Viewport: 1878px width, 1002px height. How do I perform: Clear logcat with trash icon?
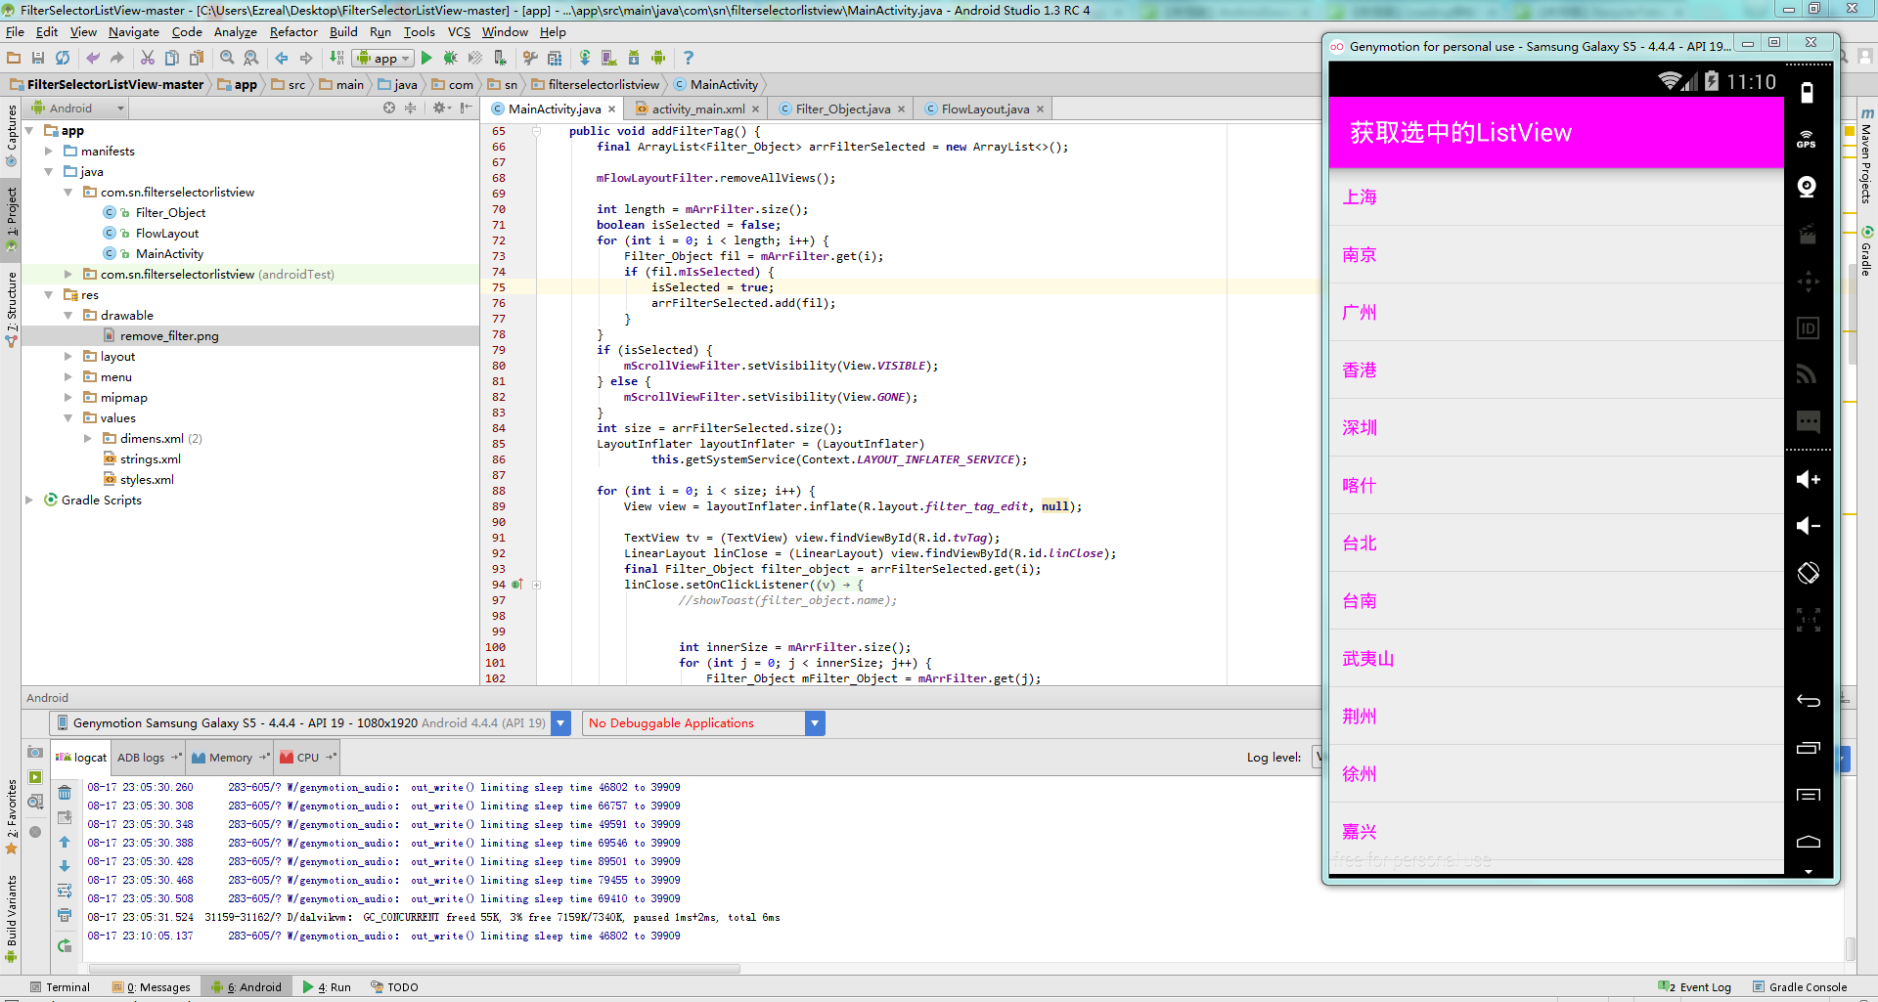click(x=65, y=793)
